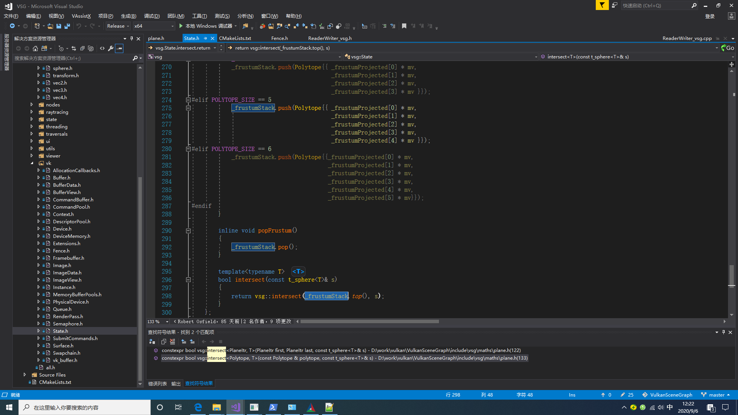The height and width of the screenshot is (415, 738).
Task: Click the notifications flag icon
Action: point(602,5)
